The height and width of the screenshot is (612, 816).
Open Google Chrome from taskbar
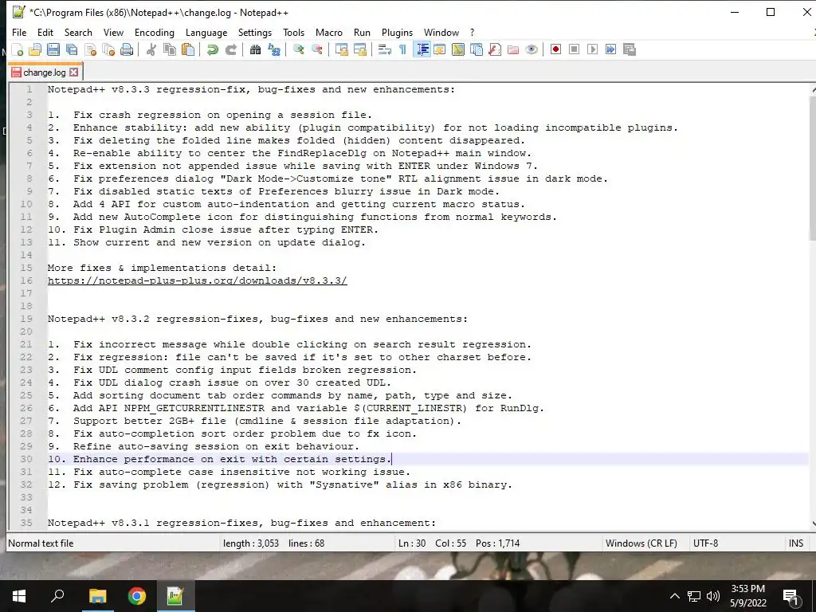tap(137, 596)
